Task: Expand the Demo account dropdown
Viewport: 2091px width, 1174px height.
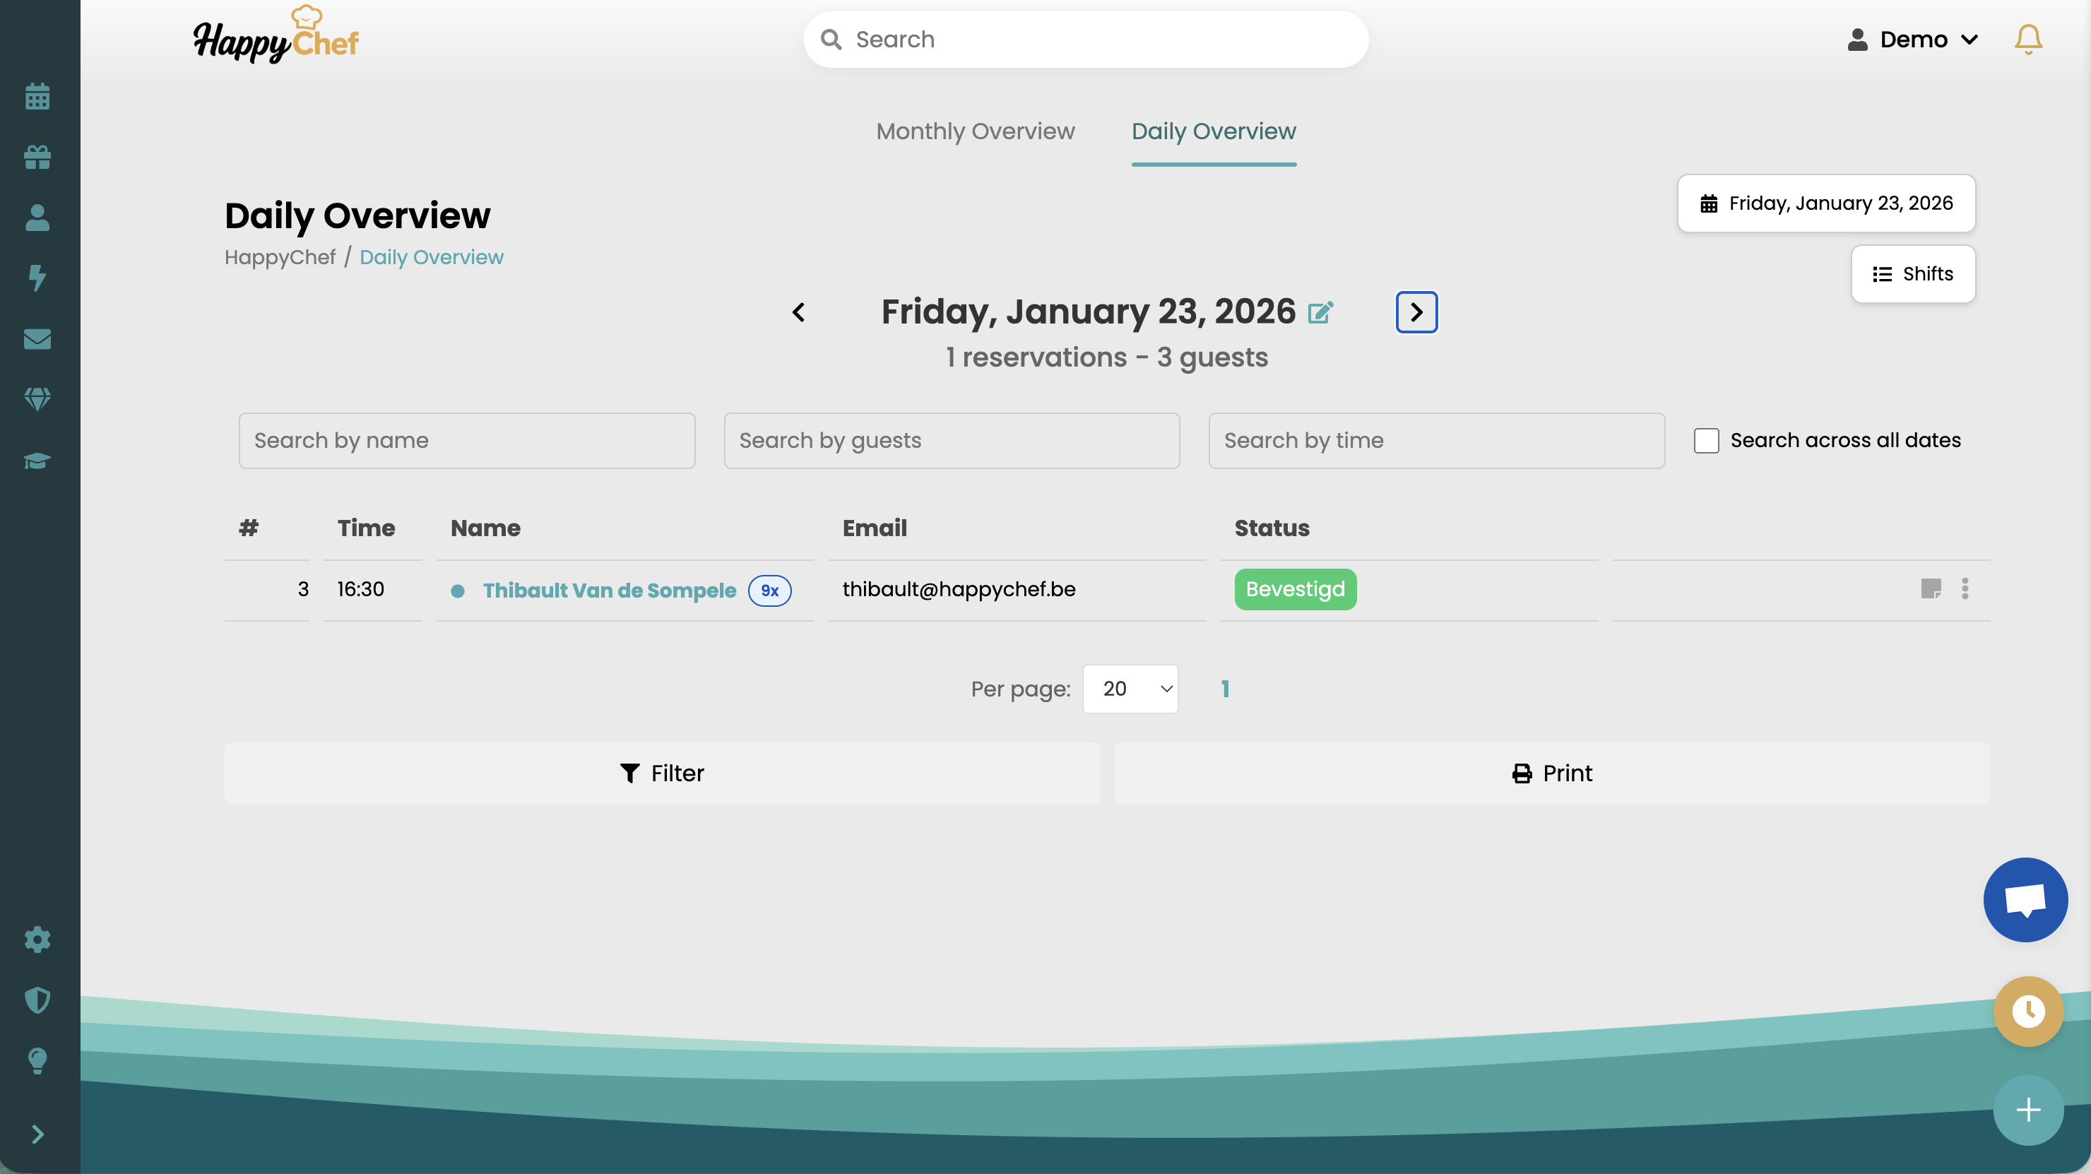Action: [1914, 38]
